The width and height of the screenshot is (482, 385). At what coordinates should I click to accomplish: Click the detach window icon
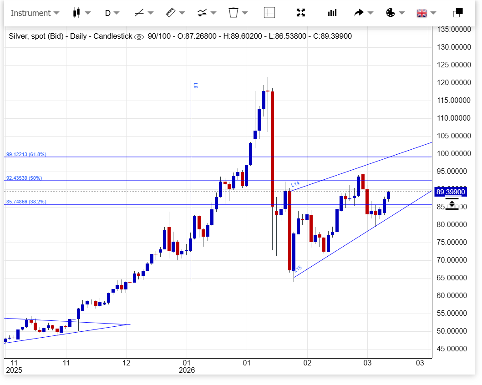click(x=457, y=13)
